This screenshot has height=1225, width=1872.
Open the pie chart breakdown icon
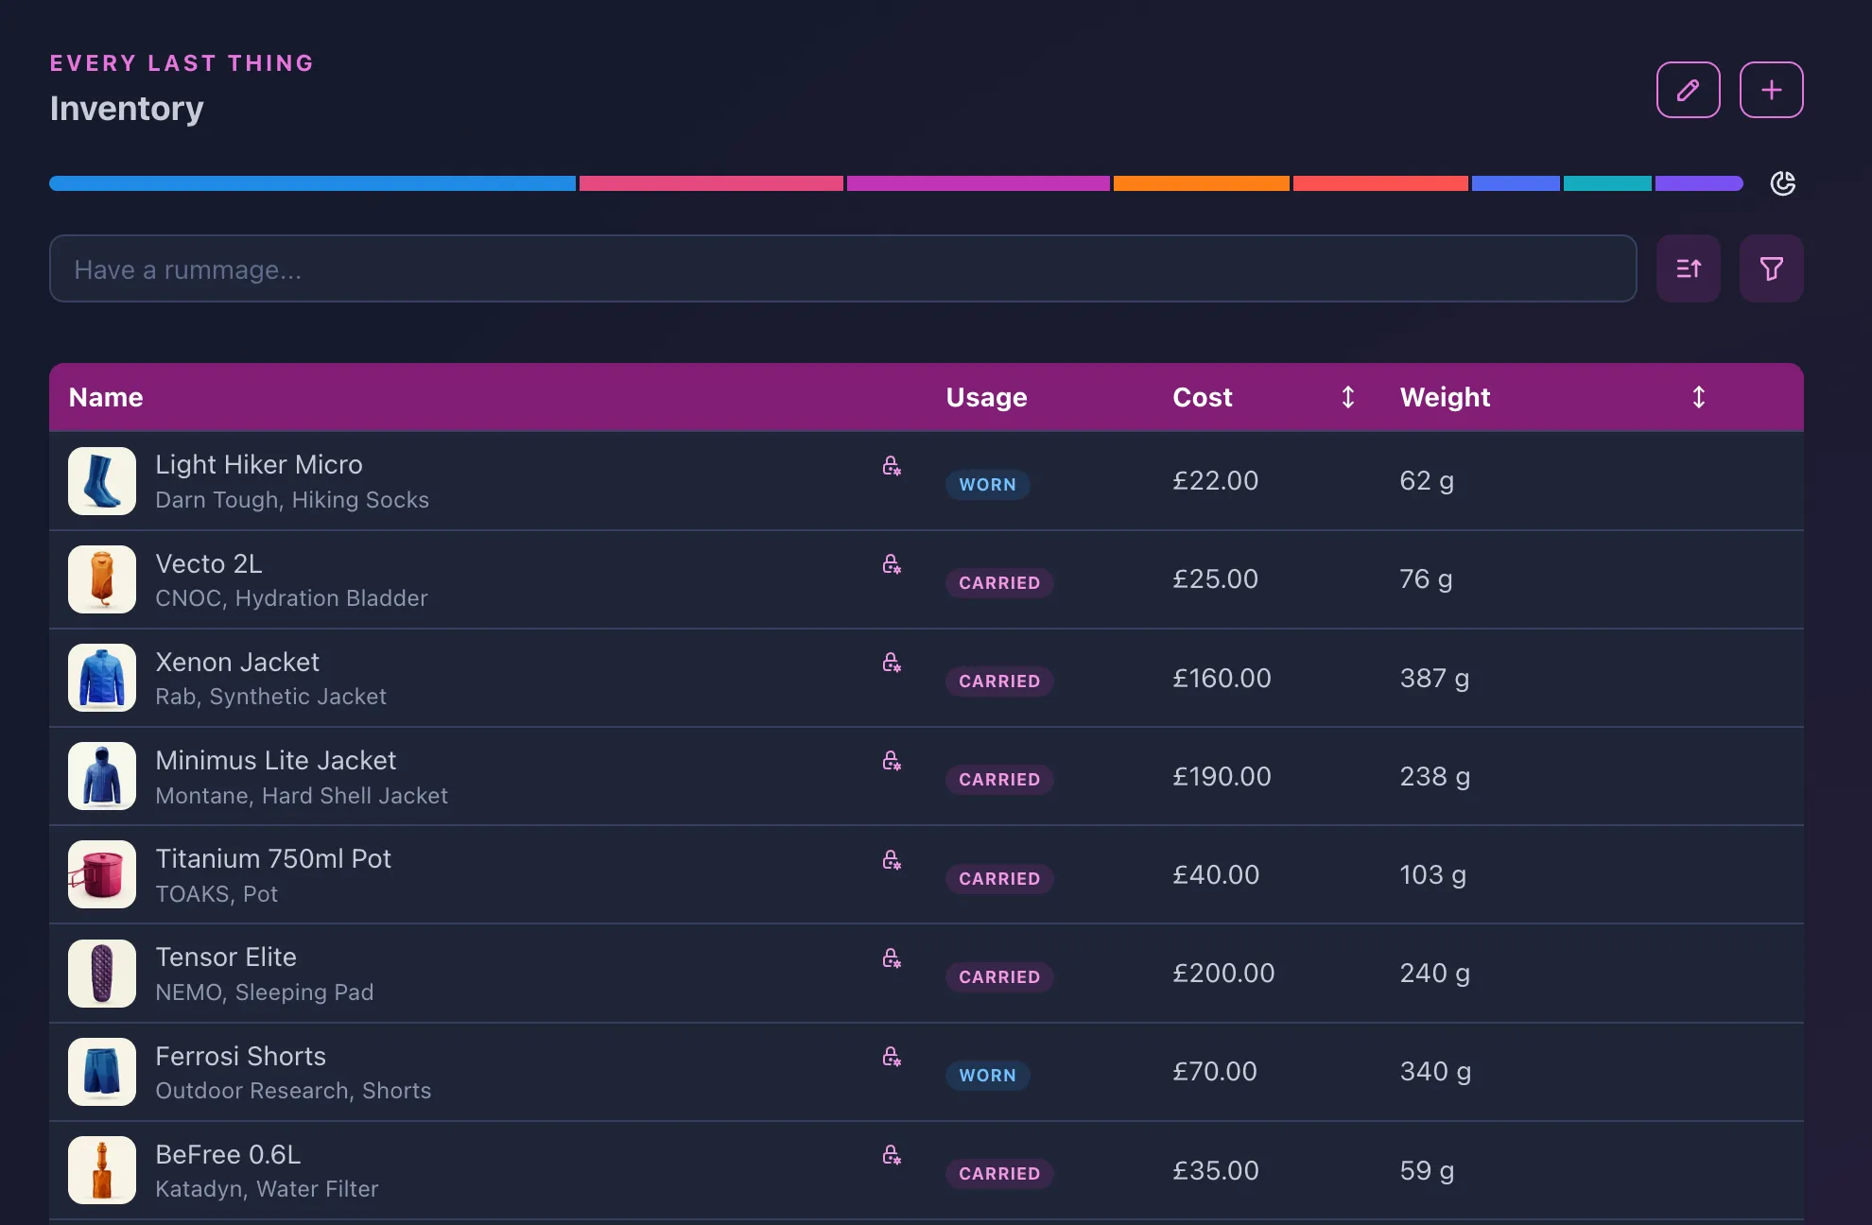pyautogui.click(x=1782, y=183)
